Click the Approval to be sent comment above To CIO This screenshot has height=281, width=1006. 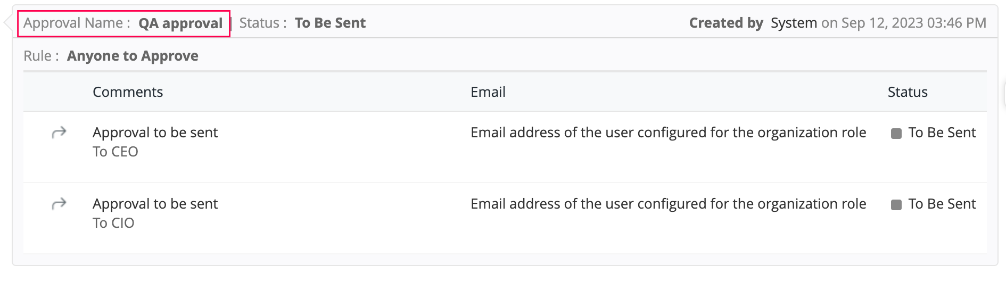point(155,204)
